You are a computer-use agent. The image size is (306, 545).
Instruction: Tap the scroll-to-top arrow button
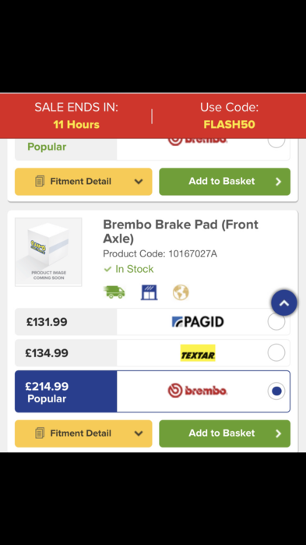tap(284, 303)
